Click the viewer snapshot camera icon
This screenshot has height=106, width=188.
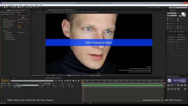(x=53, y=75)
